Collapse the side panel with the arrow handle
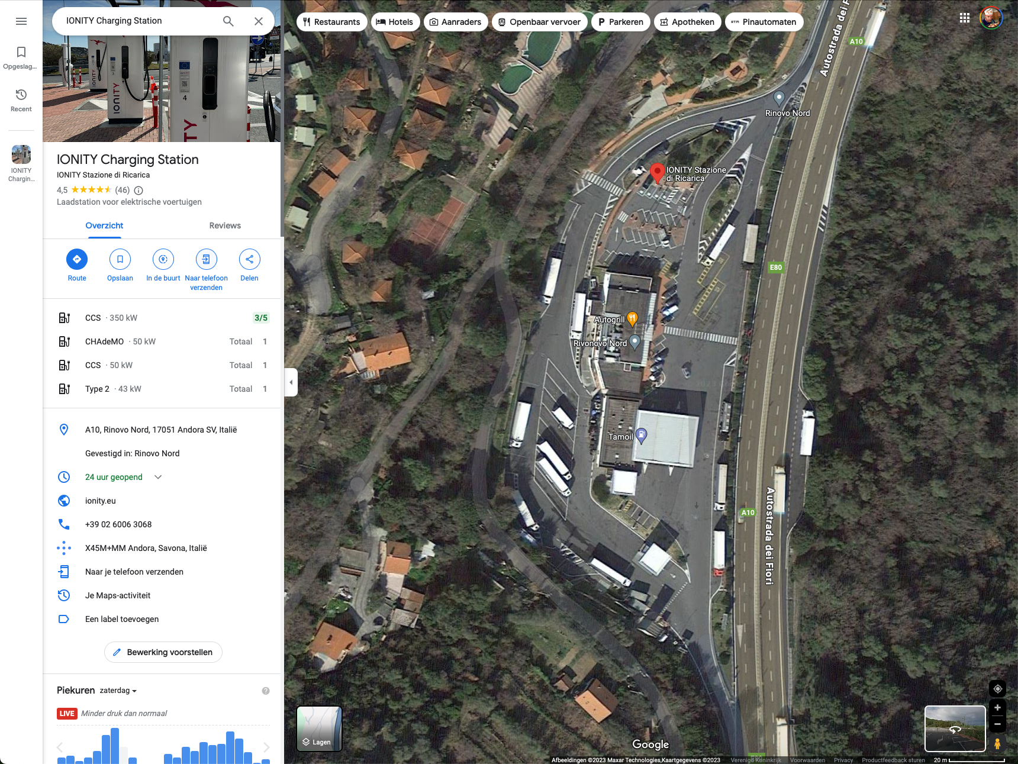Viewport: 1018px width, 764px height. [291, 382]
